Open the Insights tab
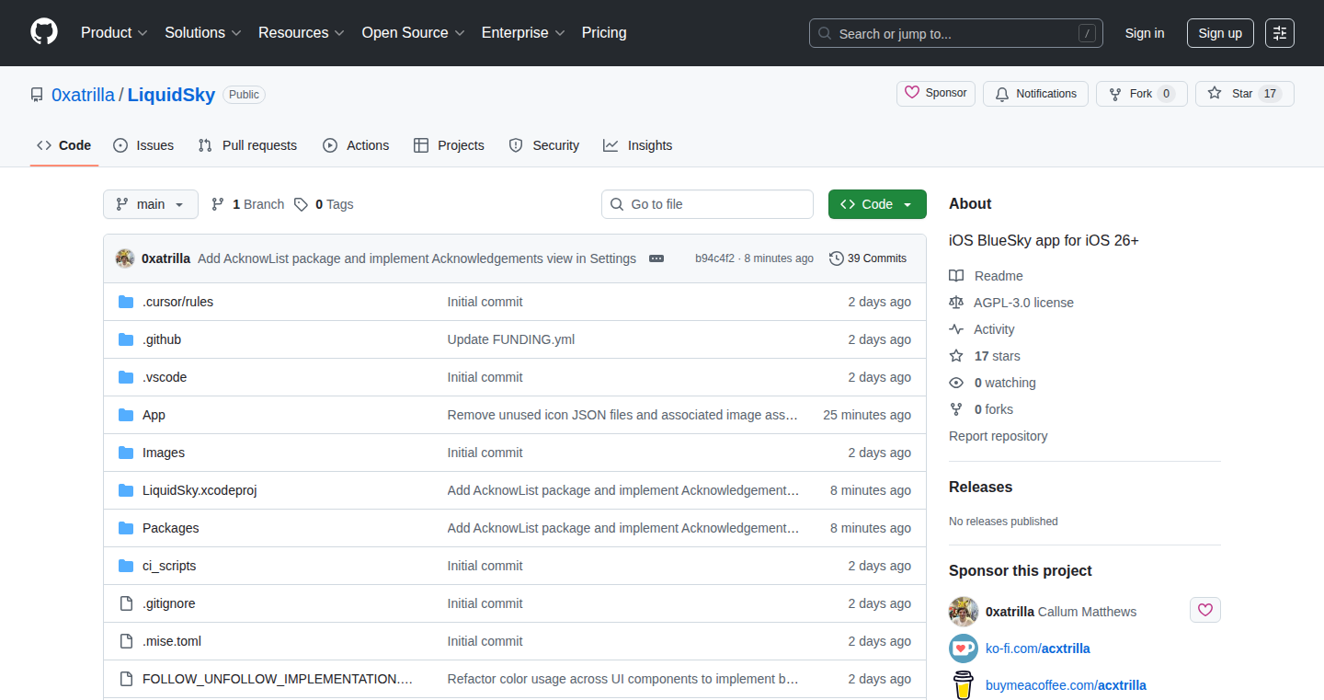The height and width of the screenshot is (700, 1324). pyautogui.click(x=638, y=145)
